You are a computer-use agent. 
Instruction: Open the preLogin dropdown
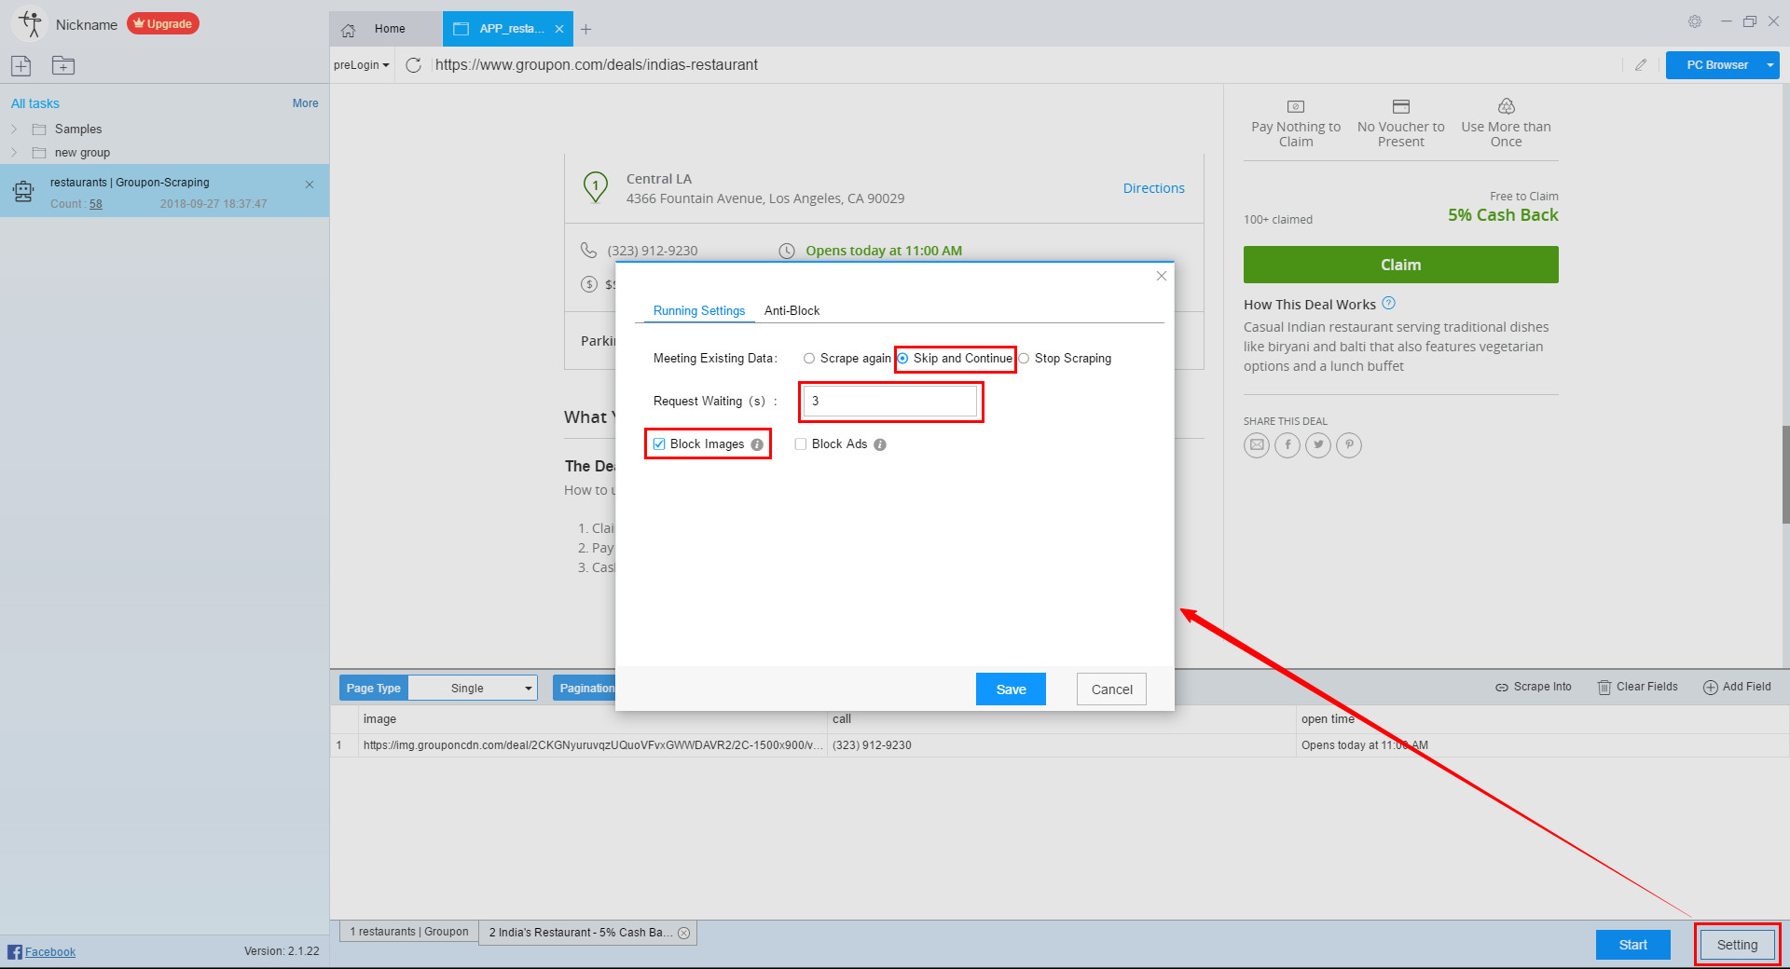click(x=362, y=65)
